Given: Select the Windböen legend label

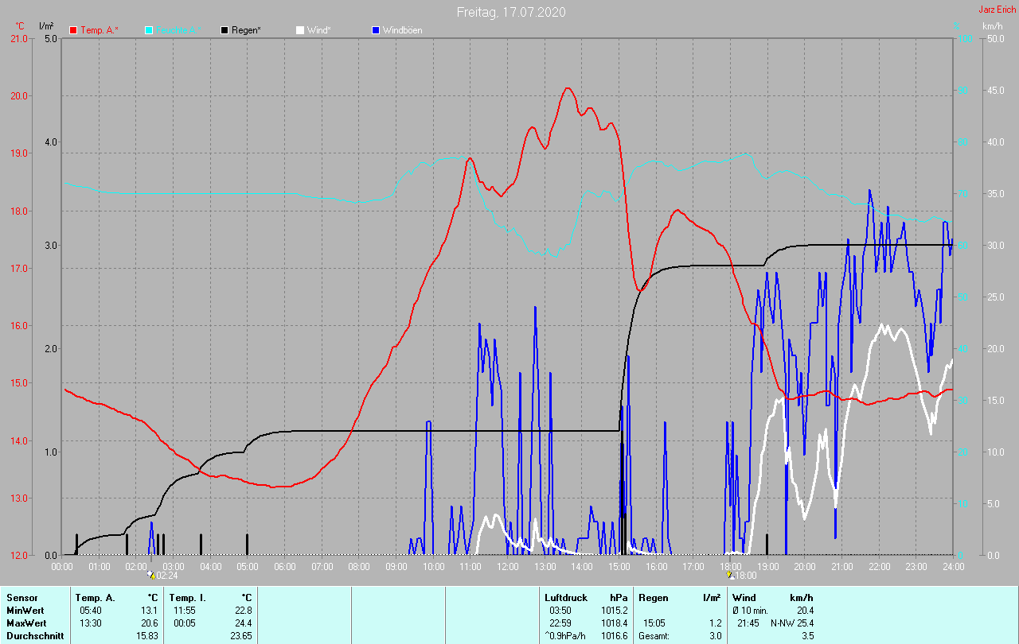Looking at the screenshot, I should click(x=403, y=30).
